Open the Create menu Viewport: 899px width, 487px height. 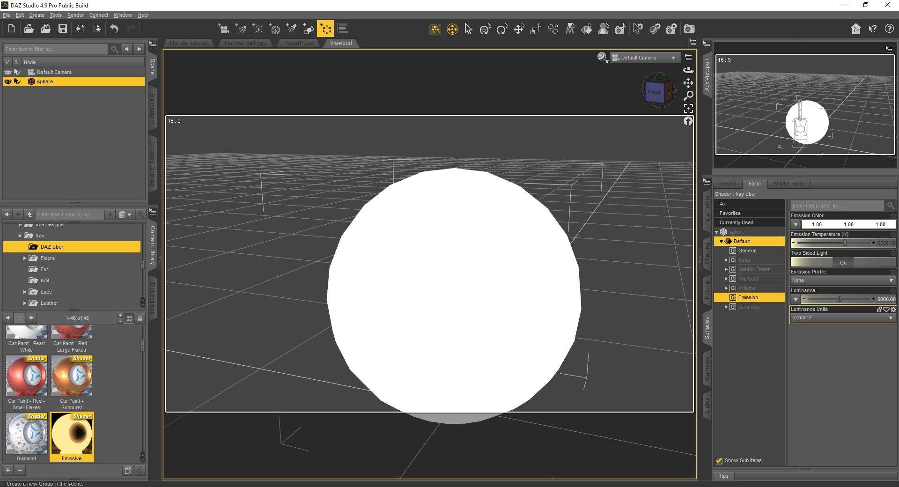37,15
